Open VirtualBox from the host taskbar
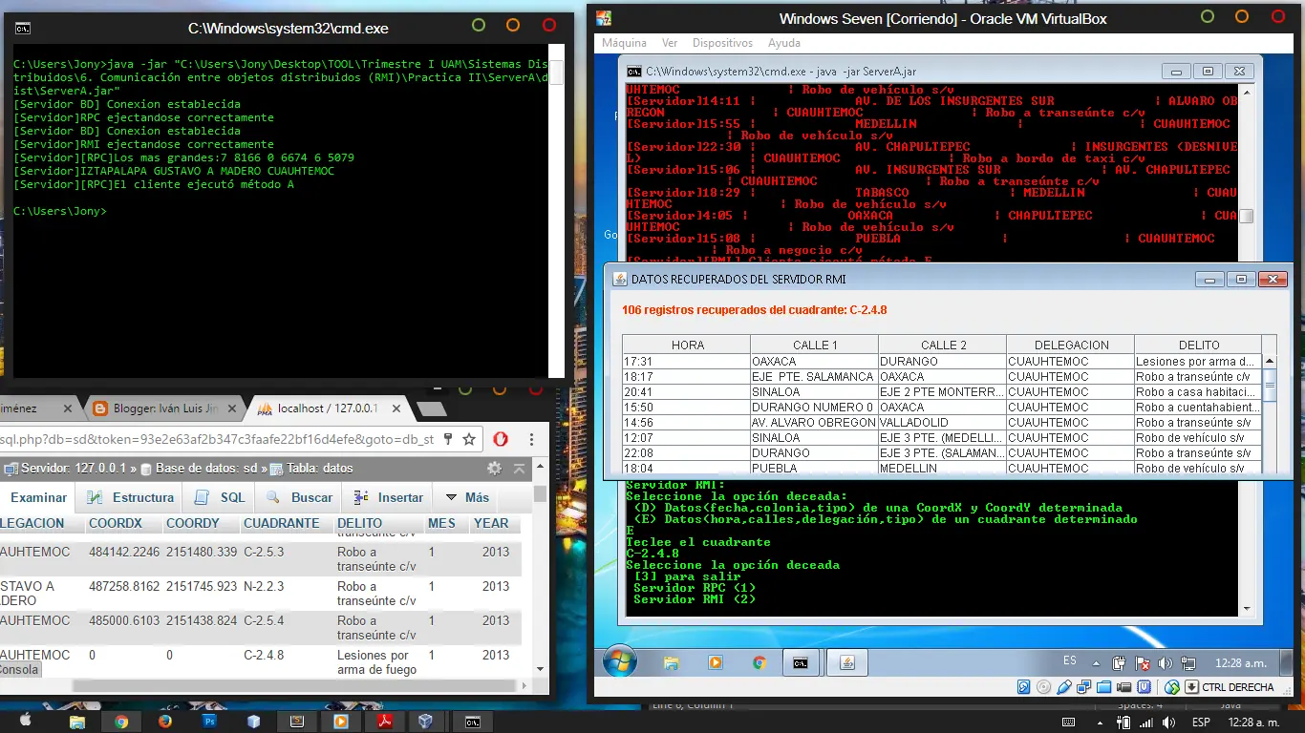Screen dimensions: 1305x733 425,722
